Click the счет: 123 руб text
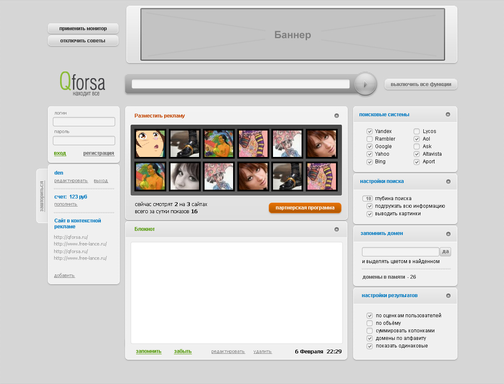This screenshot has height=384, width=504. (71, 197)
